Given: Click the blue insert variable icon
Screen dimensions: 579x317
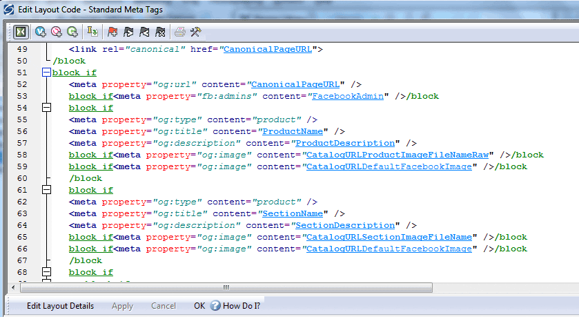Looking at the screenshot, I should click(x=41, y=31).
